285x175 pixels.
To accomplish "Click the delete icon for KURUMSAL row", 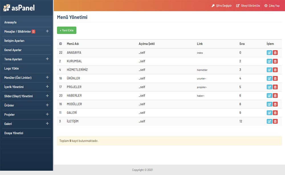I will 275,61.
